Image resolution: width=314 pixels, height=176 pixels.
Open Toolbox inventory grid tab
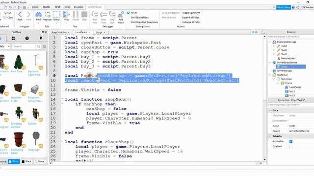13,38
